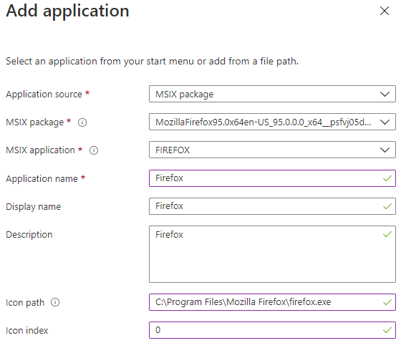Click the Icon path validation checkmark

[x=387, y=302]
